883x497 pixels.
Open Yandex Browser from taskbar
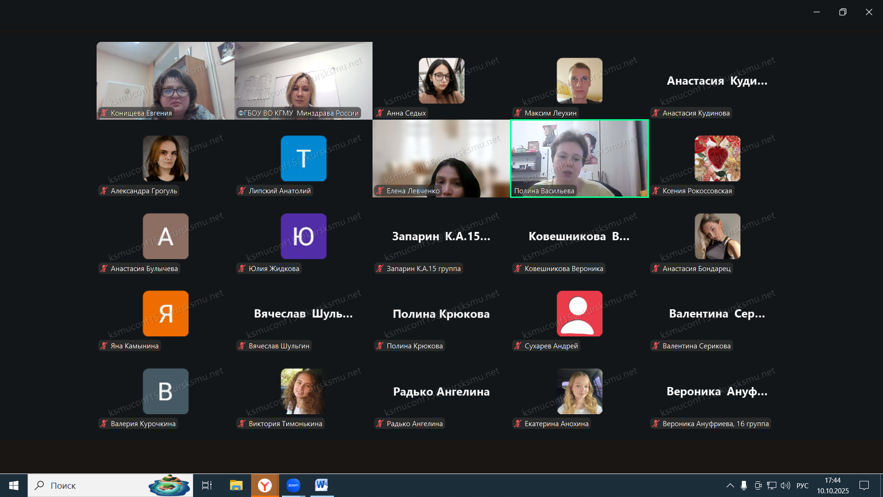click(x=265, y=485)
